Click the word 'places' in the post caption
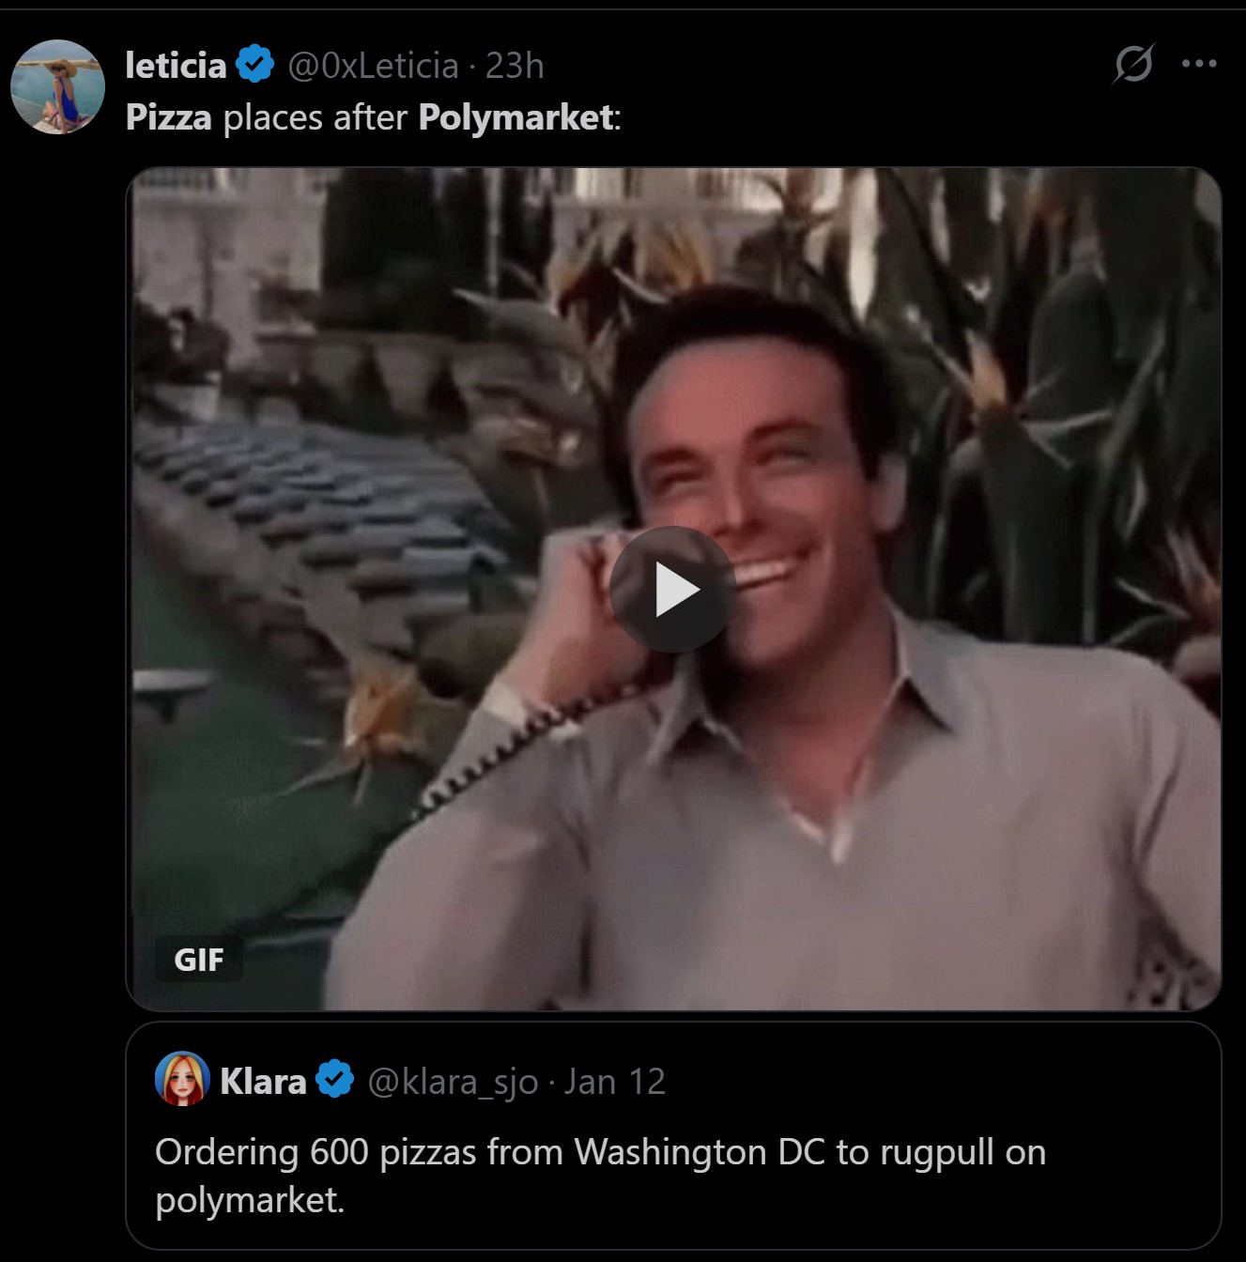The width and height of the screenshot is (1246, 1262). 267,117
